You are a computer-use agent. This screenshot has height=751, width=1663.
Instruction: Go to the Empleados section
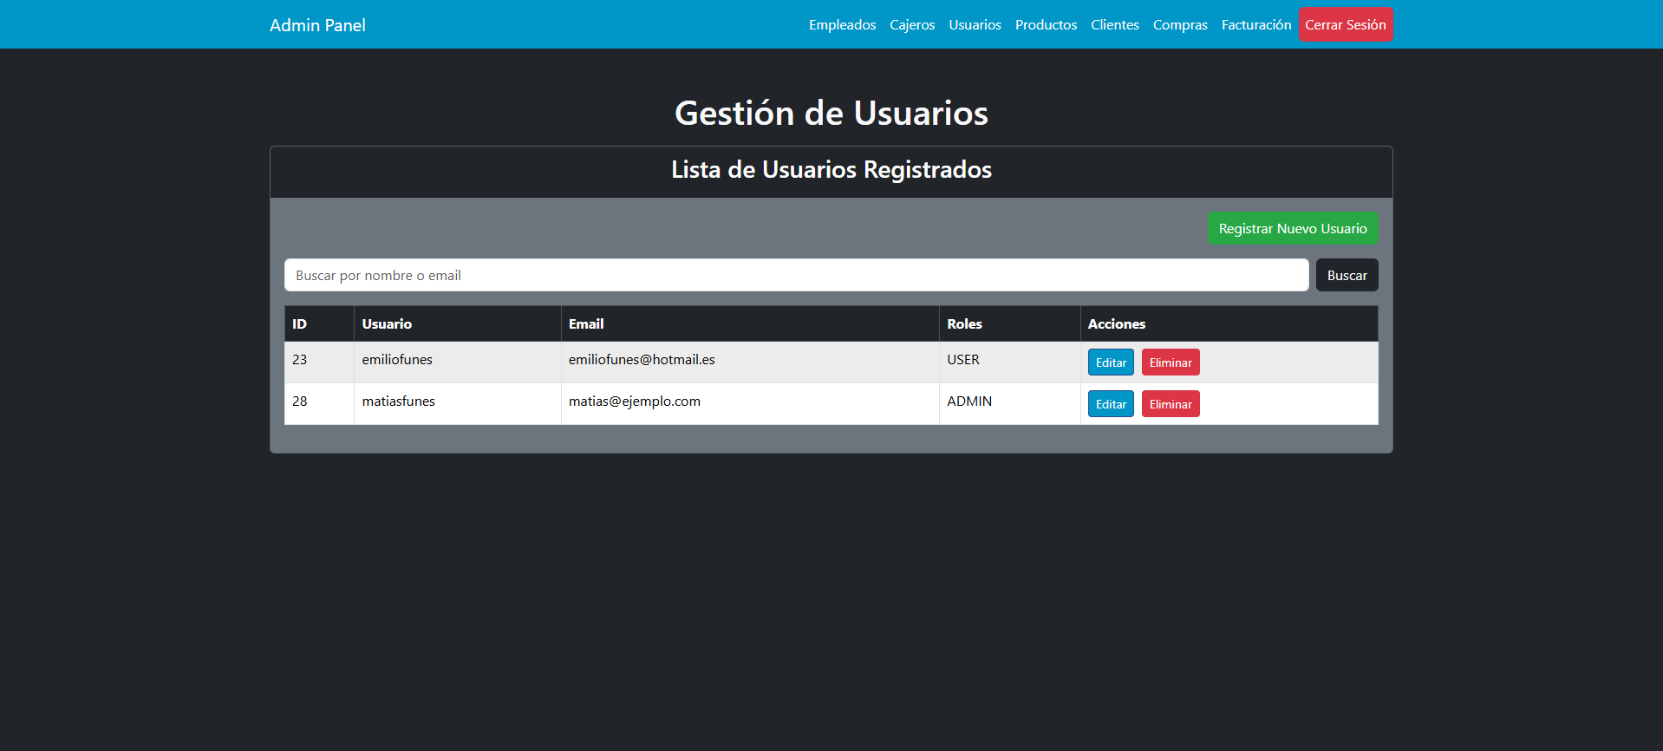click(842, 25)
